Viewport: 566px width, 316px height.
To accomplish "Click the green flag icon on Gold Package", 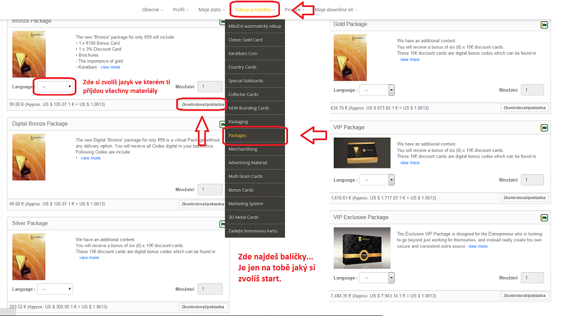I will pyautogui.click(x=544, y=25).
